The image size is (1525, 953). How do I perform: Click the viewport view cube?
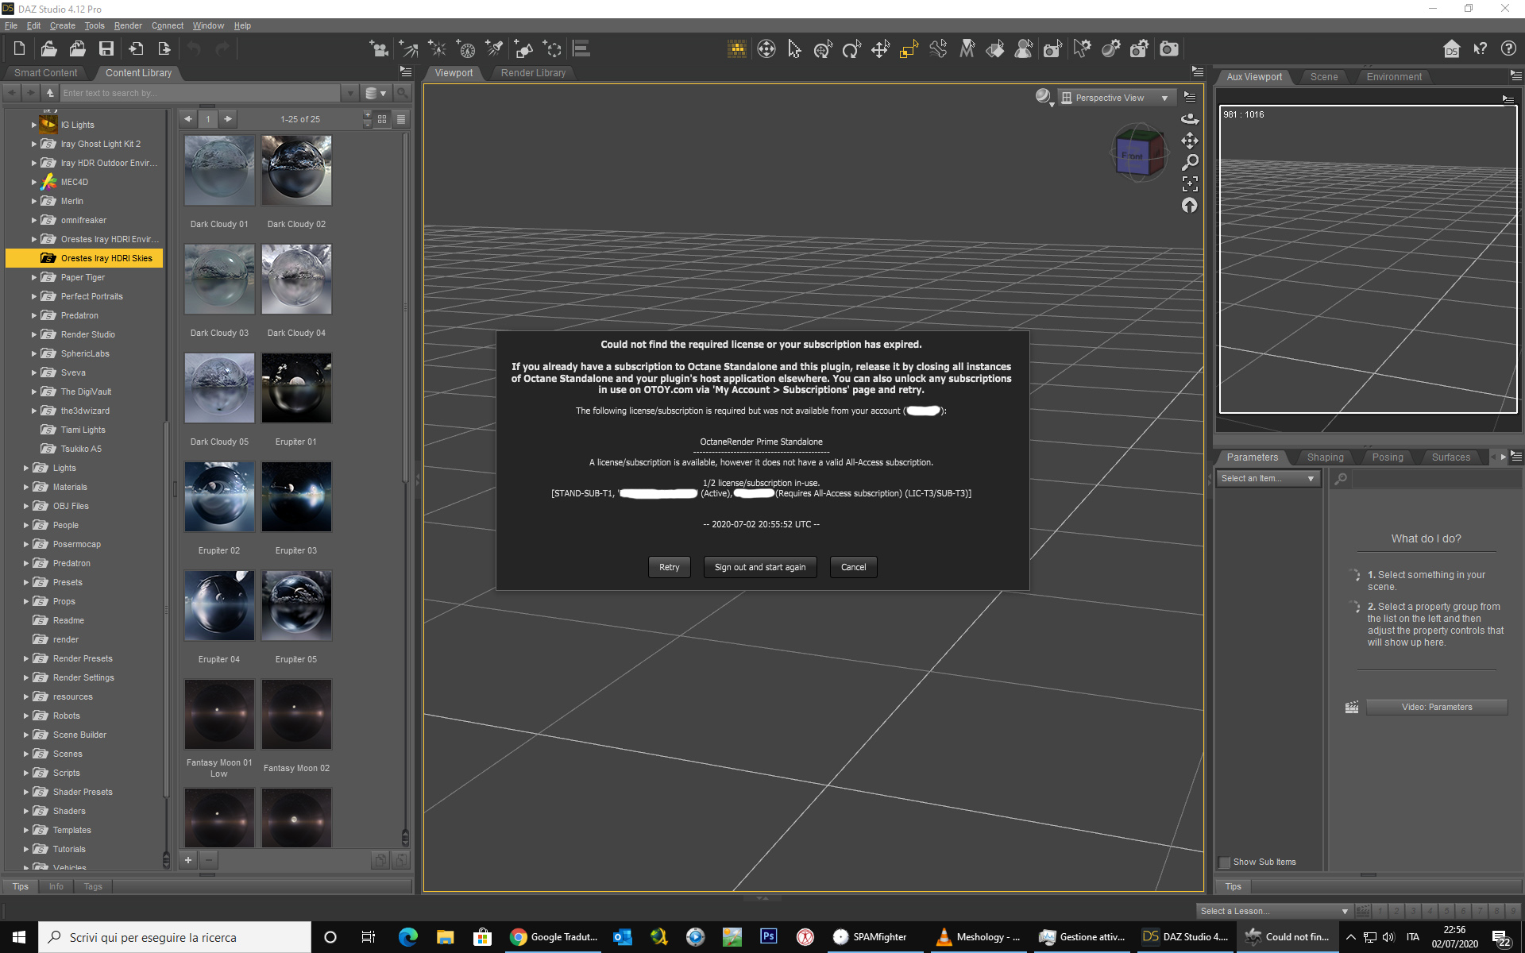(1137, 154)
